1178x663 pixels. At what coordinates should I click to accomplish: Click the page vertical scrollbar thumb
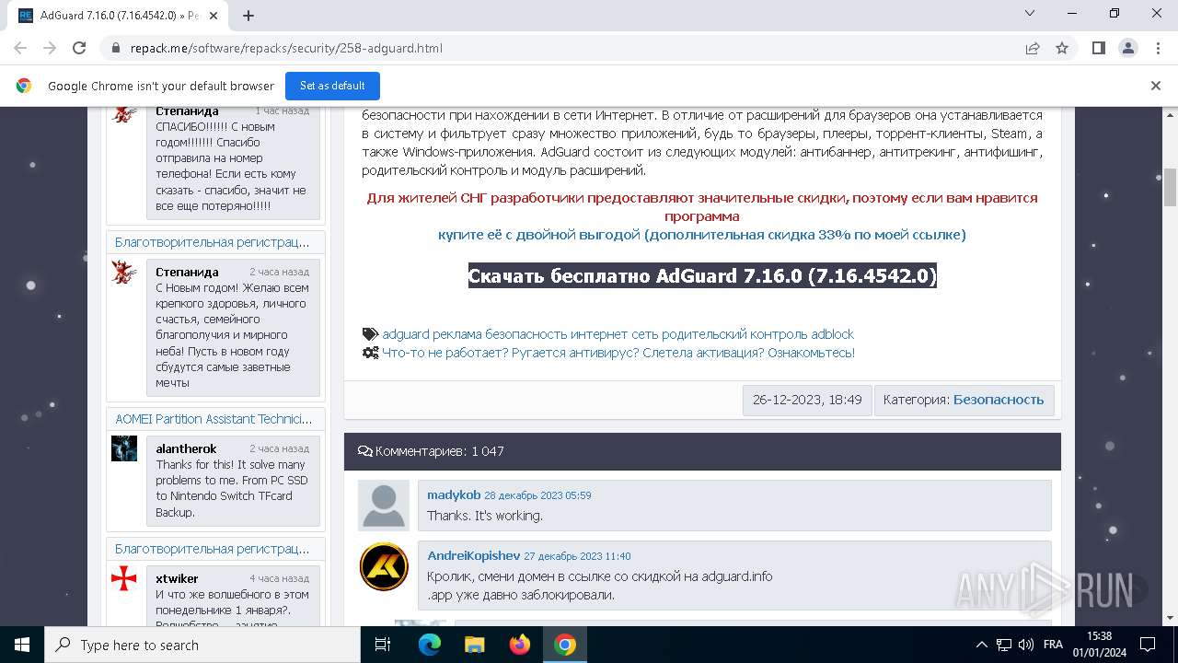pos(1171,187)
